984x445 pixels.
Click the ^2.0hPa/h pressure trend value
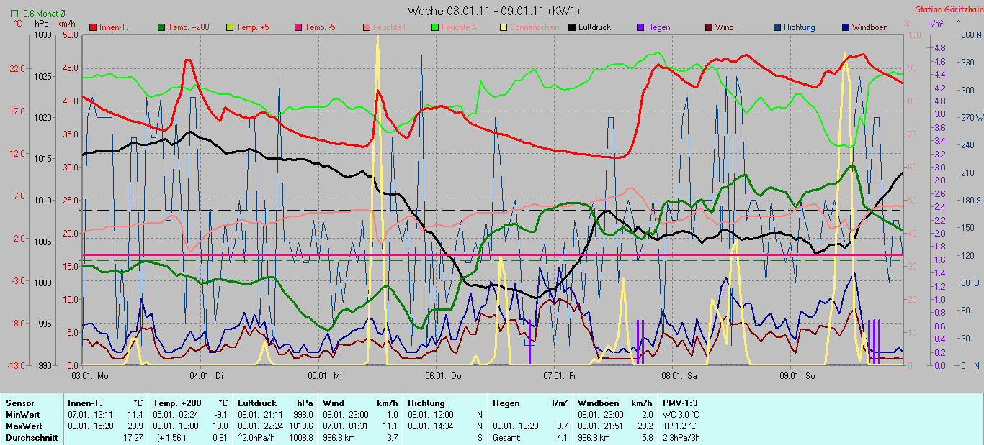click(256, 438)
